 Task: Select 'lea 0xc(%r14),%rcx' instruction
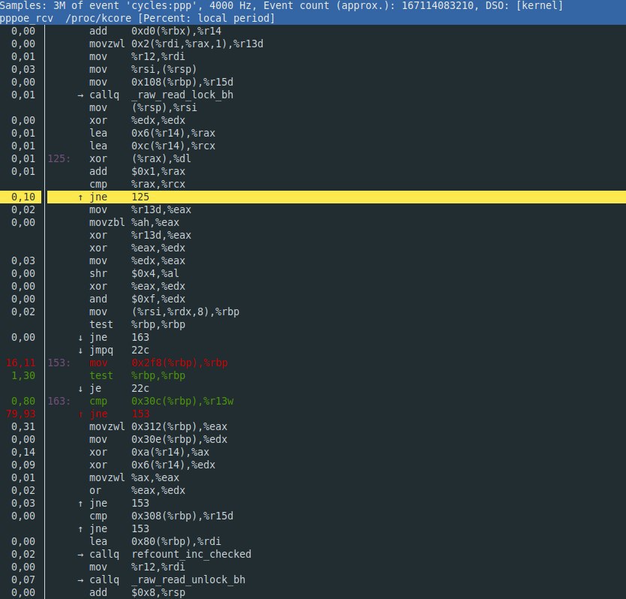(152, 146)
